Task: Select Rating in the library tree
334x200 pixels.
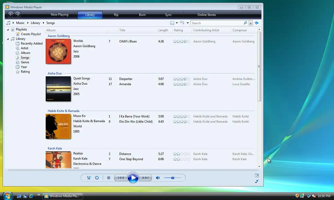Action: [x=25, y=72]
